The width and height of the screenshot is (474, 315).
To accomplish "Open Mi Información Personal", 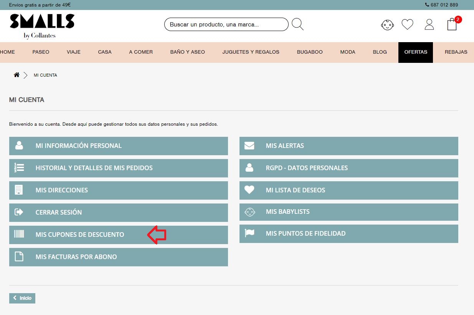I will [118, 146].
